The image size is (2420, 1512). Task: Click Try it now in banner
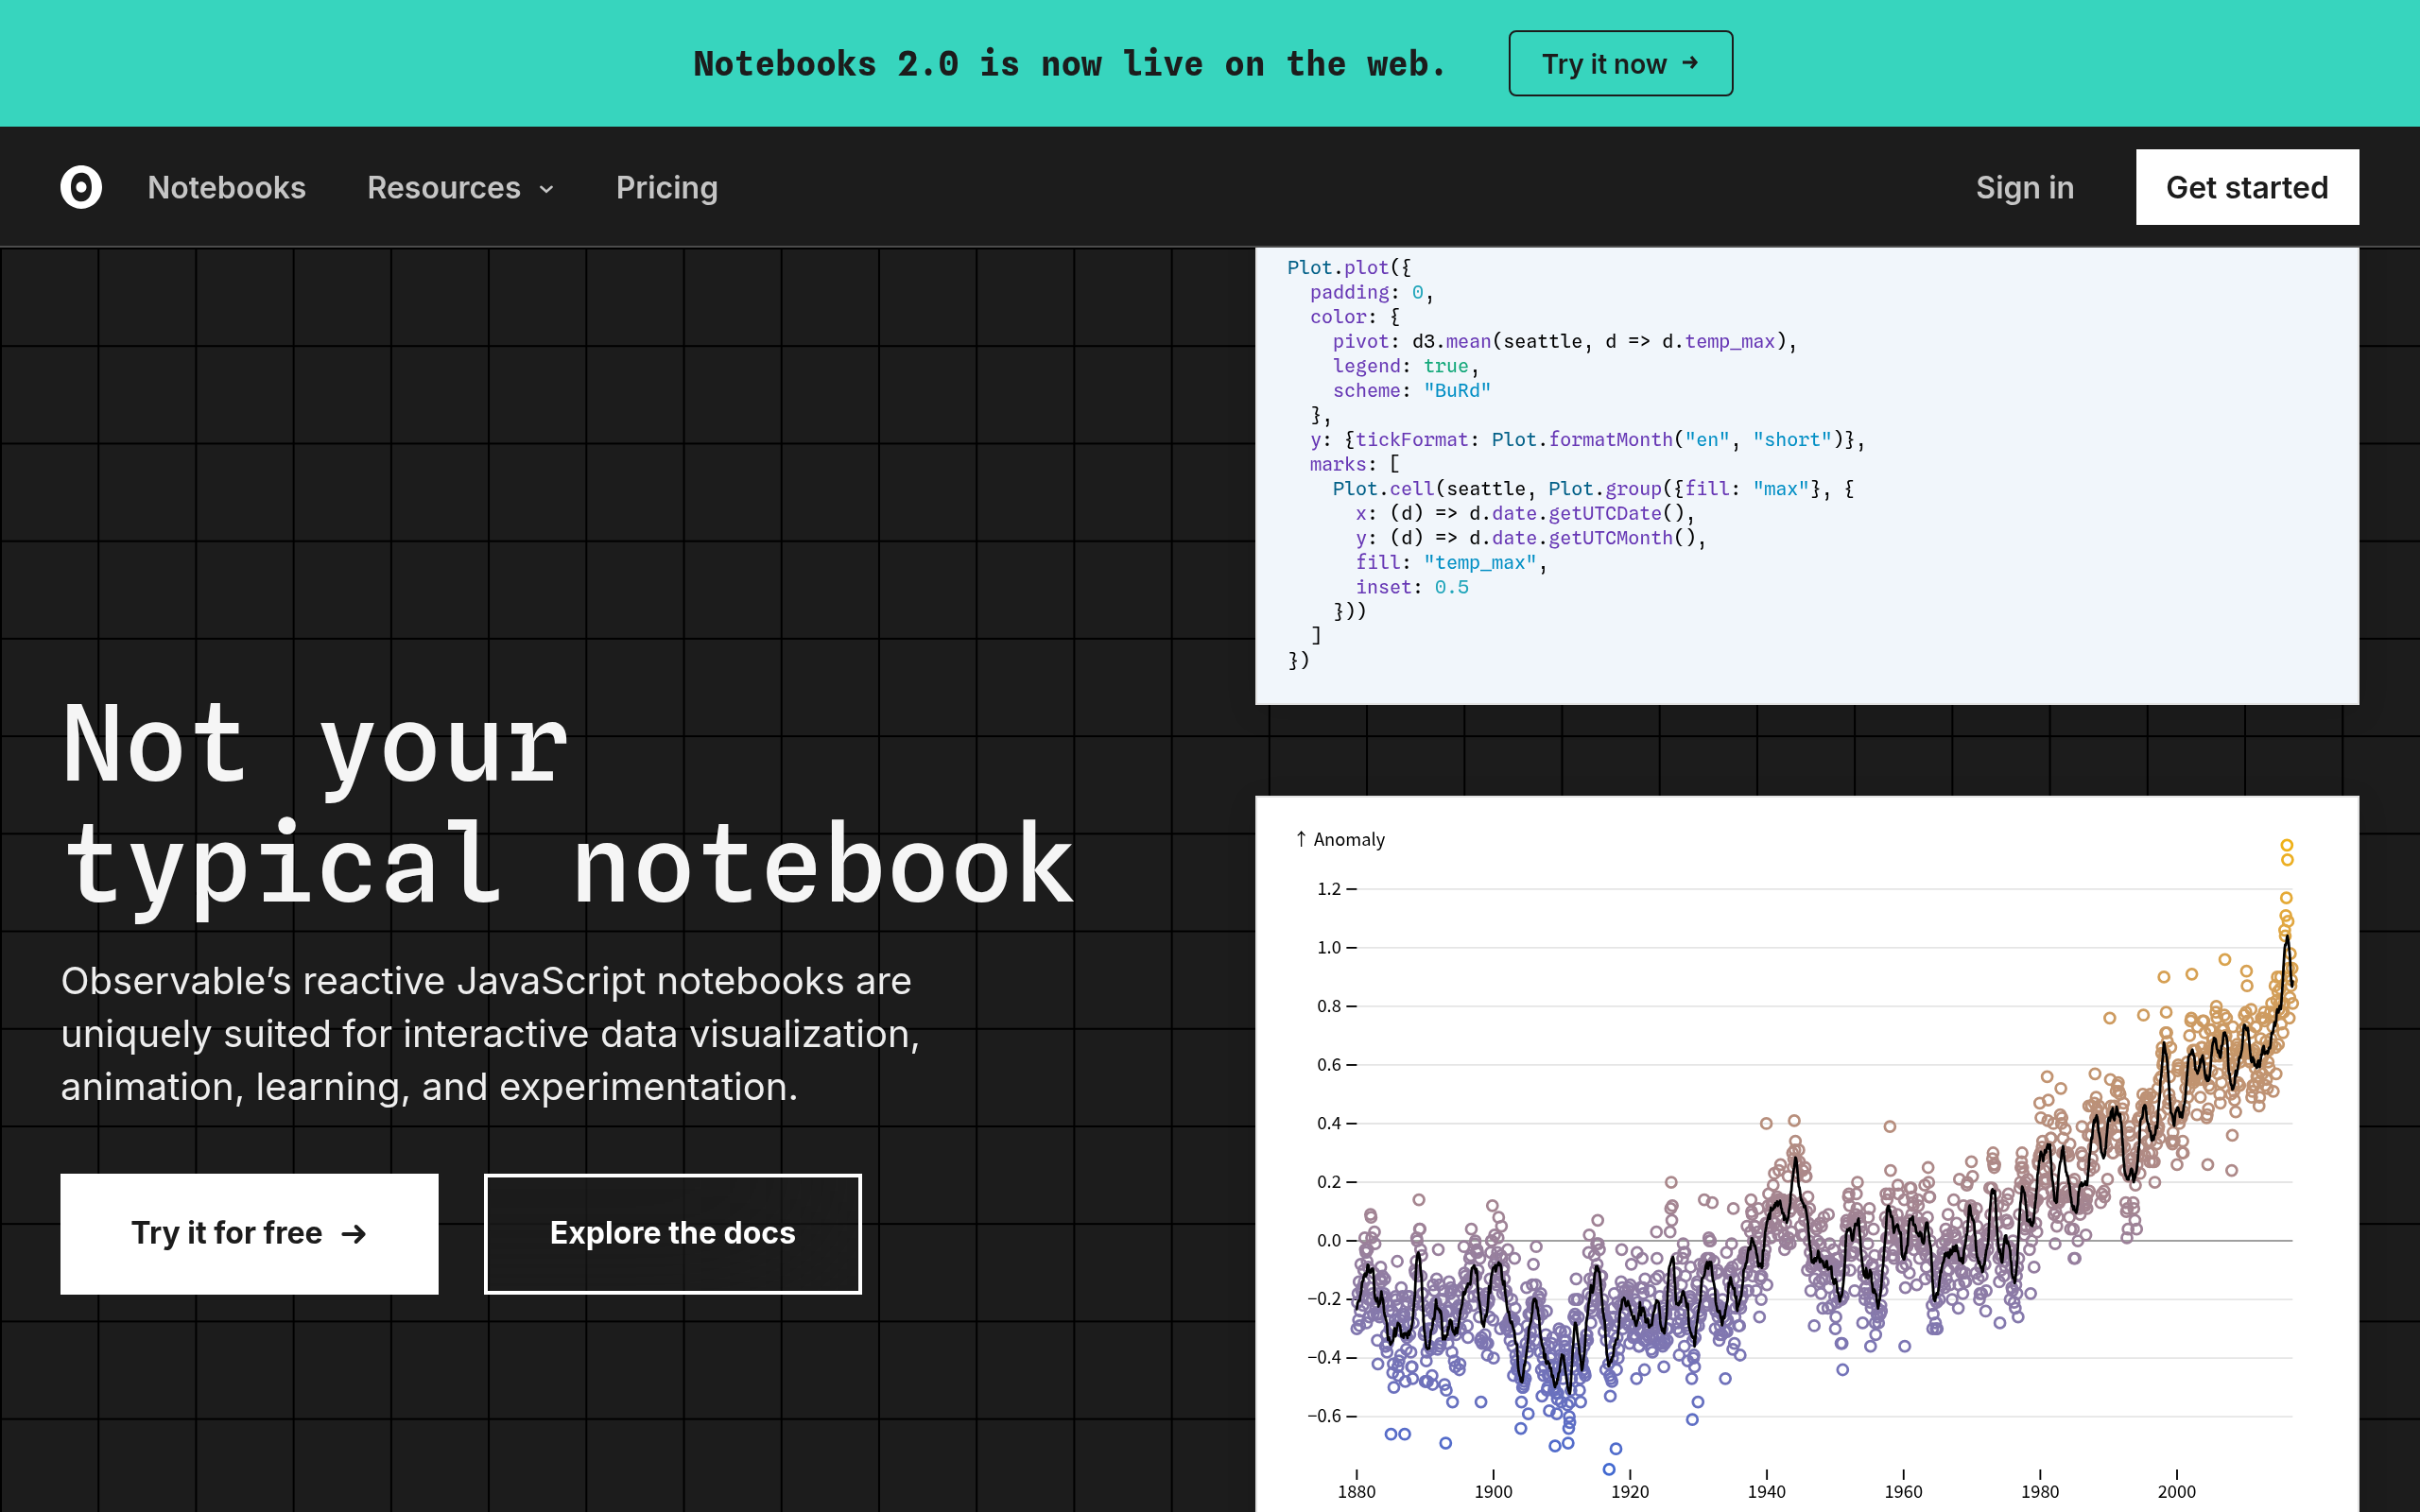1620,63
